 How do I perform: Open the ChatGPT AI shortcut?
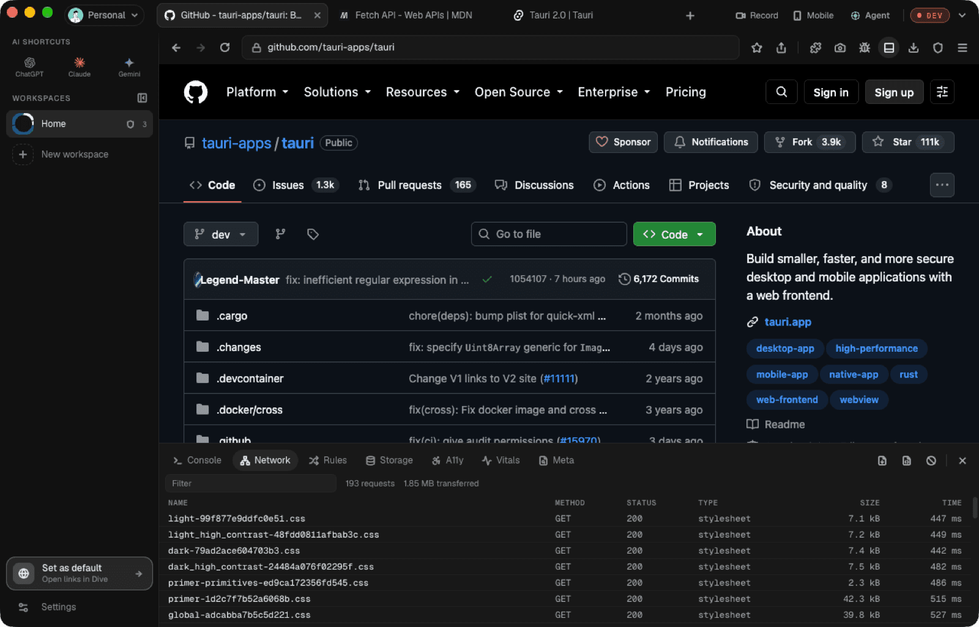pyautogui.click(x=29, y=67)
